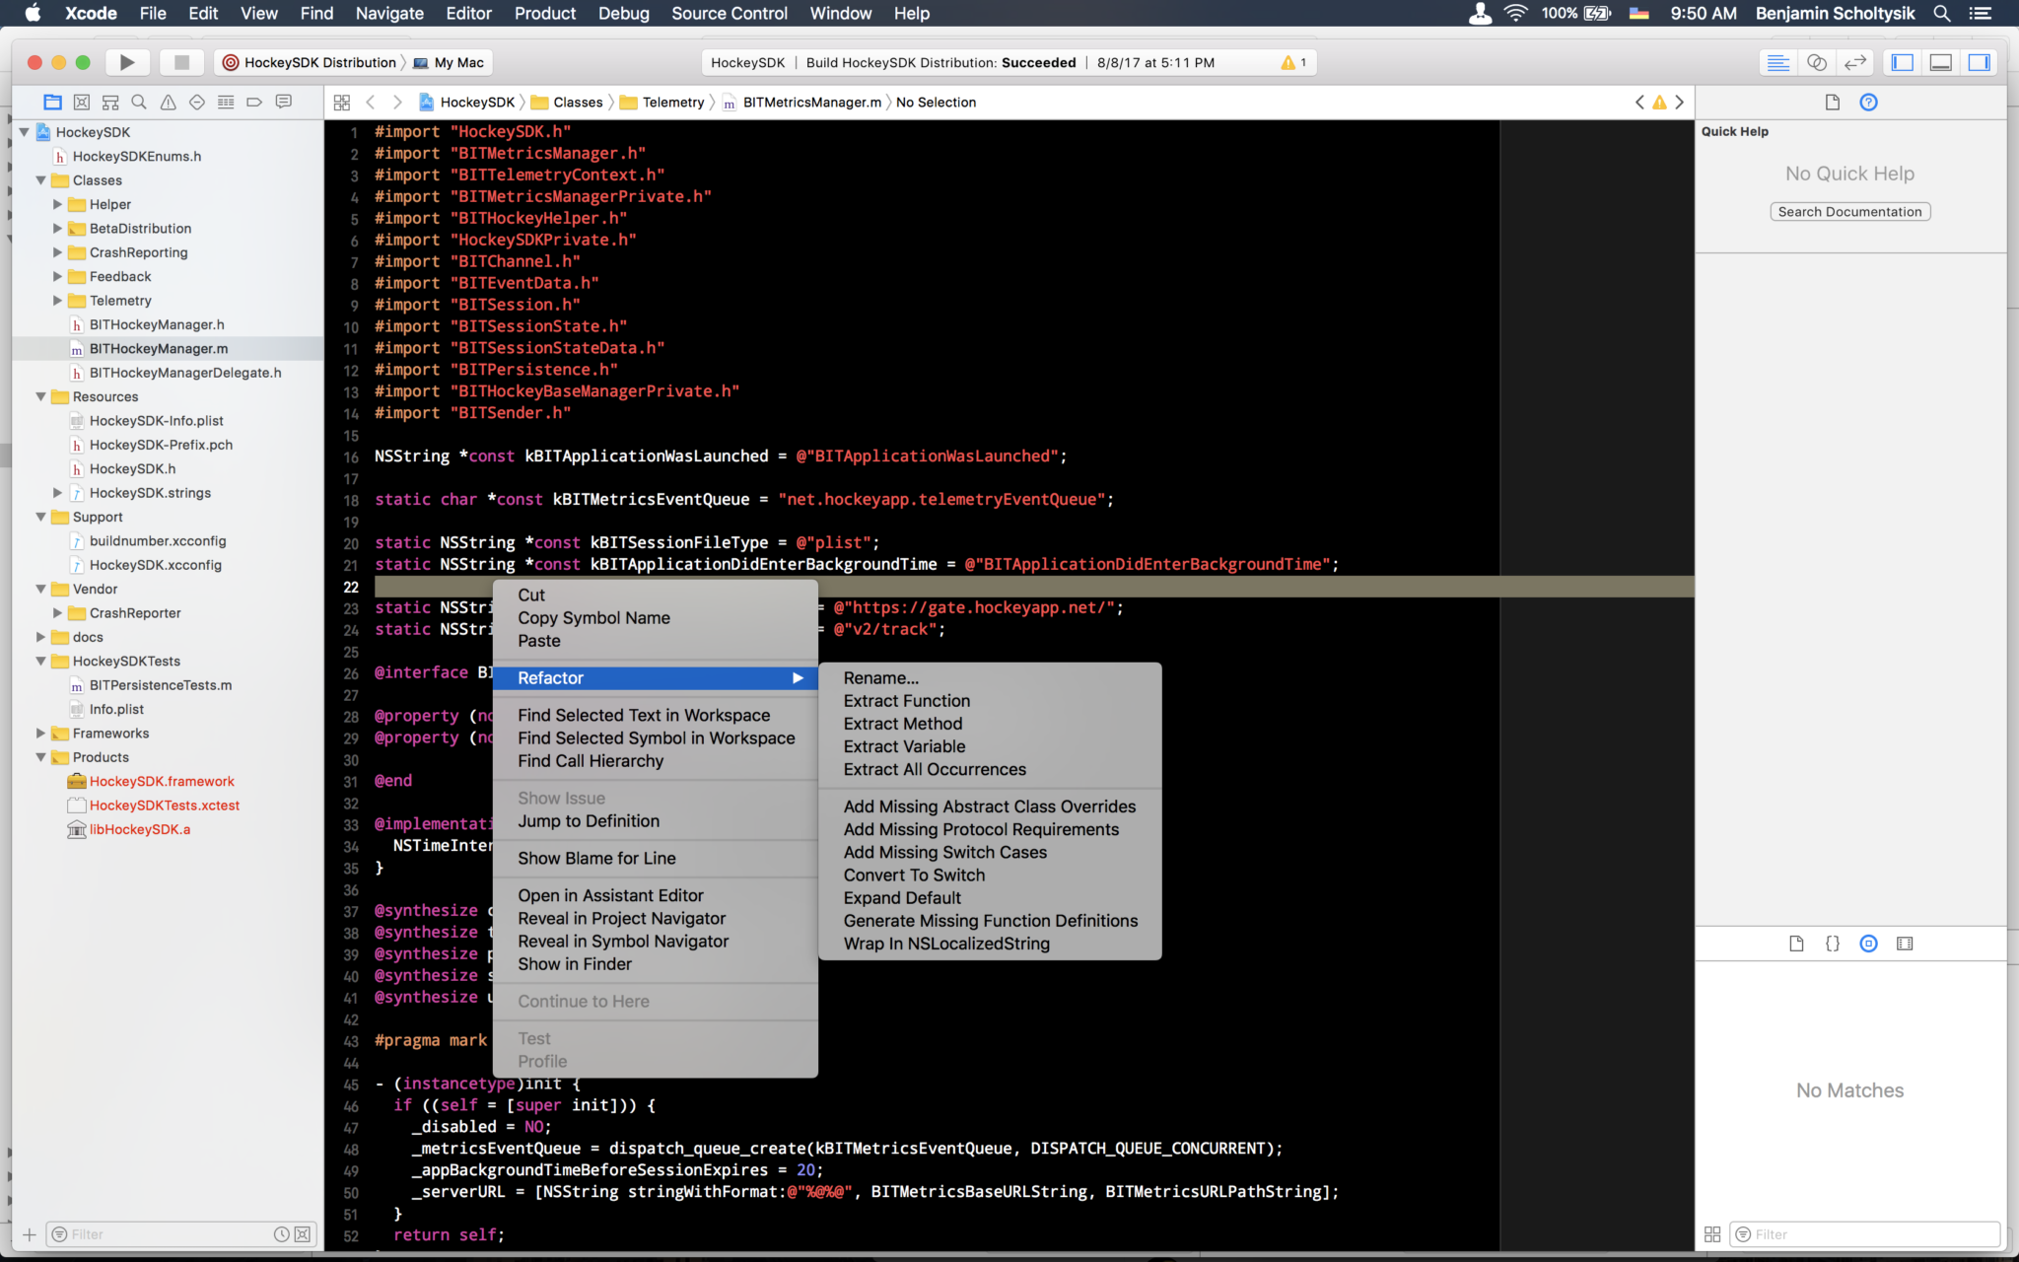Open related items grid menu
This screenshot has width=2019, height=1262.
point(342,102)
